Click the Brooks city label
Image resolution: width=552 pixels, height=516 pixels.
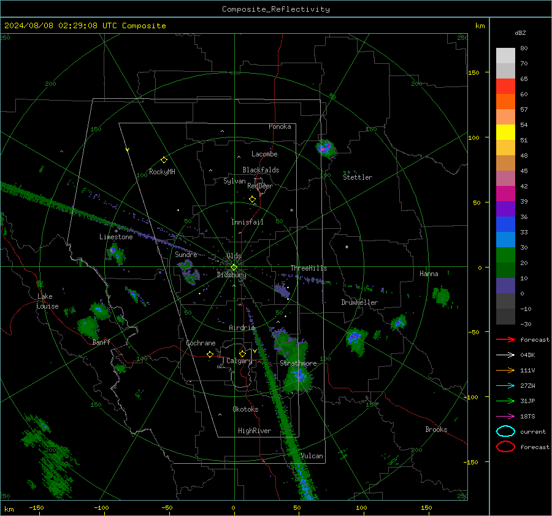point(436,429)
